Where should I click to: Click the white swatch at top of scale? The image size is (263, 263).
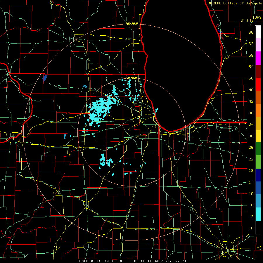tap(258, 32)
